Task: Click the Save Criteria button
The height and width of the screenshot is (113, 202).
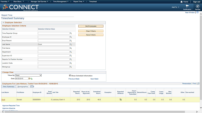Action: pos(91,35)
